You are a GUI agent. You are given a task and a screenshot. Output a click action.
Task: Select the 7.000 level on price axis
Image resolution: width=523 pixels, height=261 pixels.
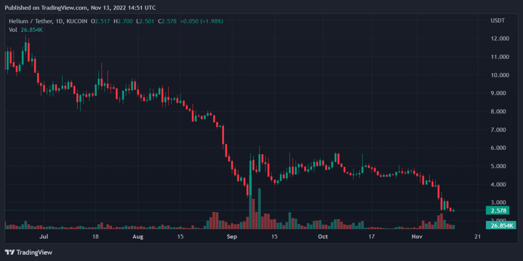point(499,130)
